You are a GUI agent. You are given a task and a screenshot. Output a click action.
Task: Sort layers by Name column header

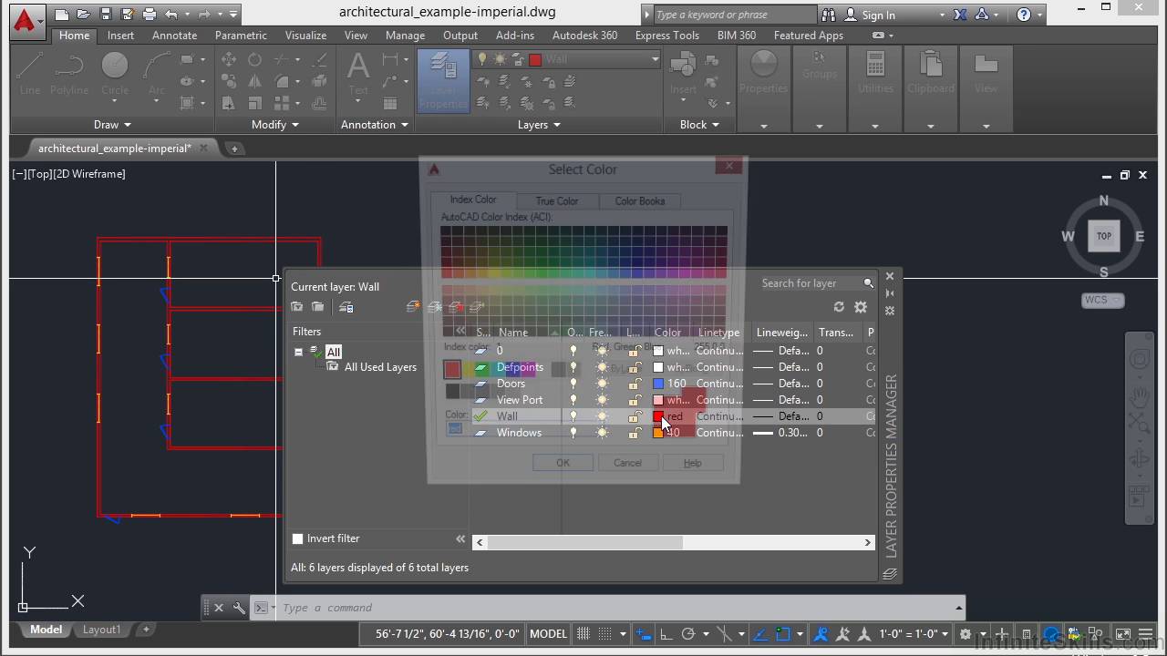[x=512, y=333]
